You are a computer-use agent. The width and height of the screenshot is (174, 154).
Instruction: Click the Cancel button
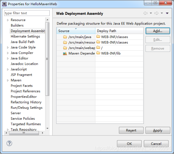[156, 144]
